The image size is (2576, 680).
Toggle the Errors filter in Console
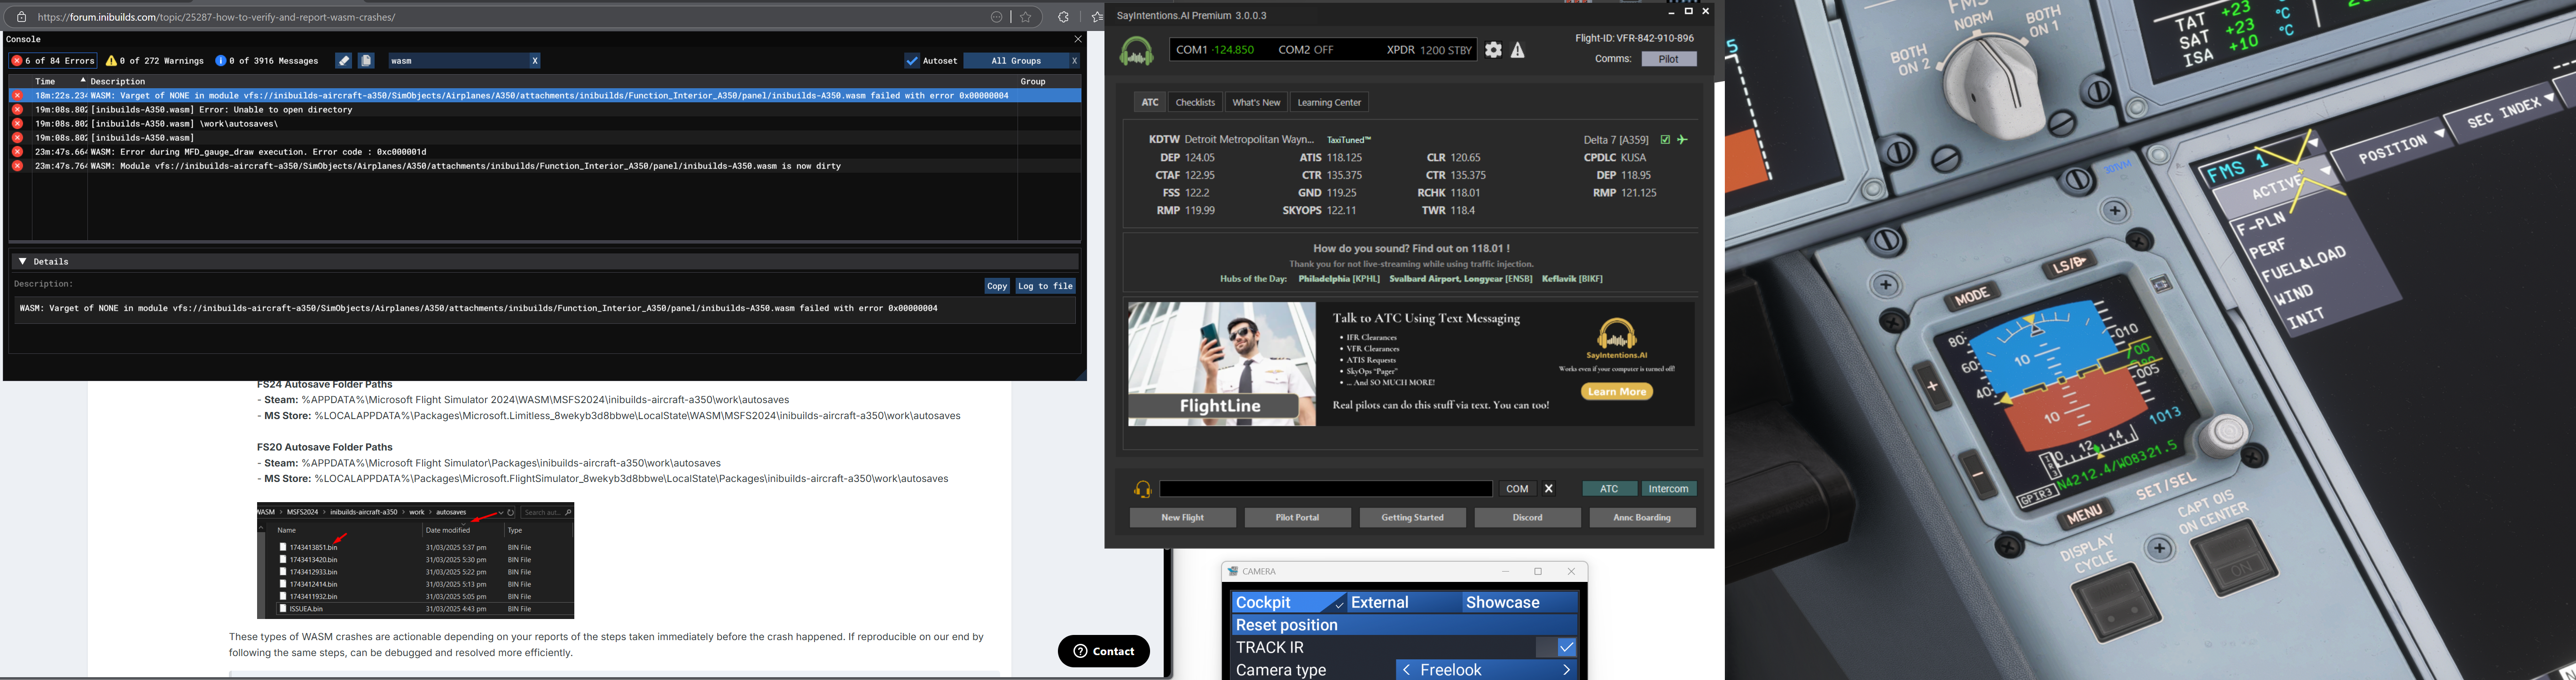coord(53,61)
